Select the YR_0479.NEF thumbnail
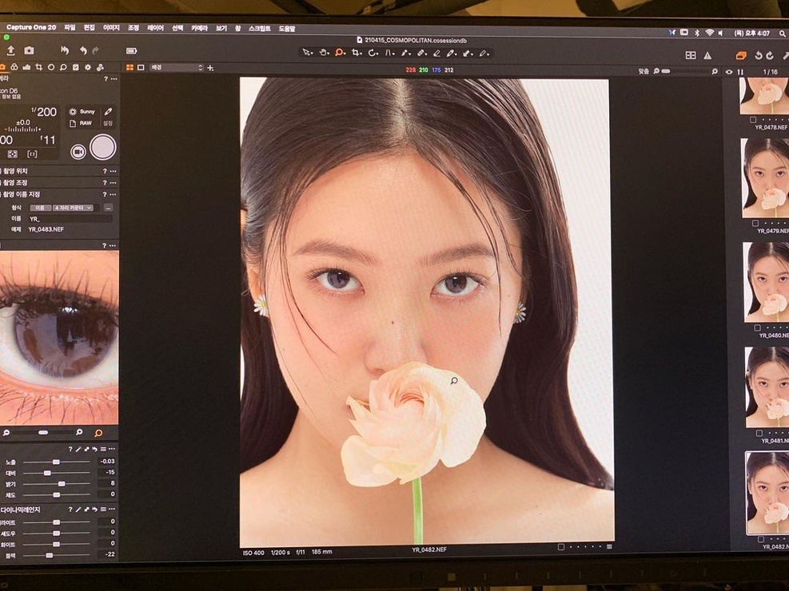Screen dimensions: 789x591 [x=766, y=178]
